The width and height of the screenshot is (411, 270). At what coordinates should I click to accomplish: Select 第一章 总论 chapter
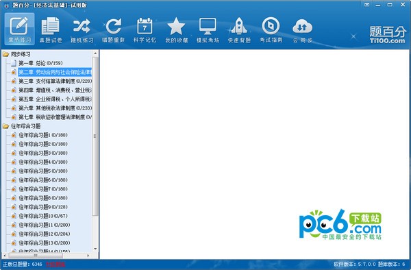click(40, 63)
